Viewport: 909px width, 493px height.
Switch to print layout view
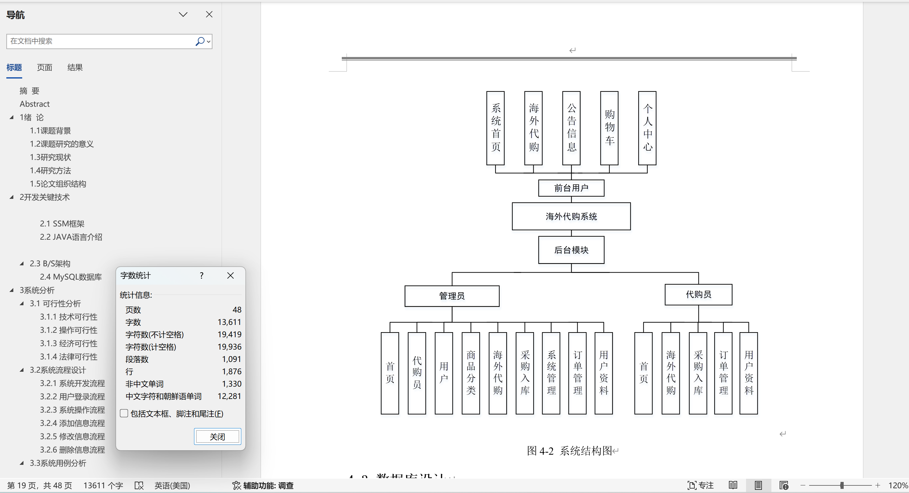(758, 486)
